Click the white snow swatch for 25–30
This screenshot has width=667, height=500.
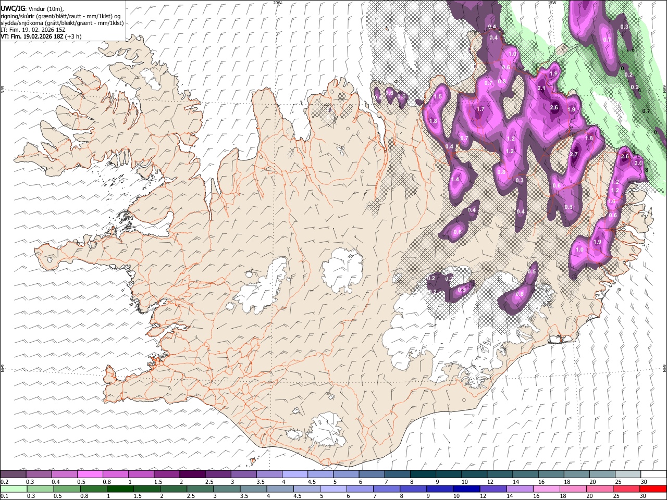(x=627, y=474)
